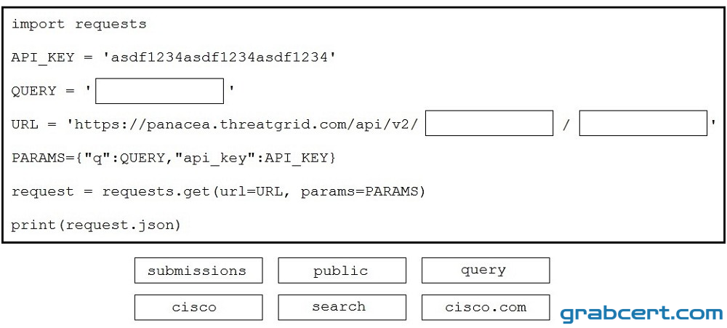
Task: Select the 'public' answer tile
Action: pyautogui.click(x=342, y=271)
